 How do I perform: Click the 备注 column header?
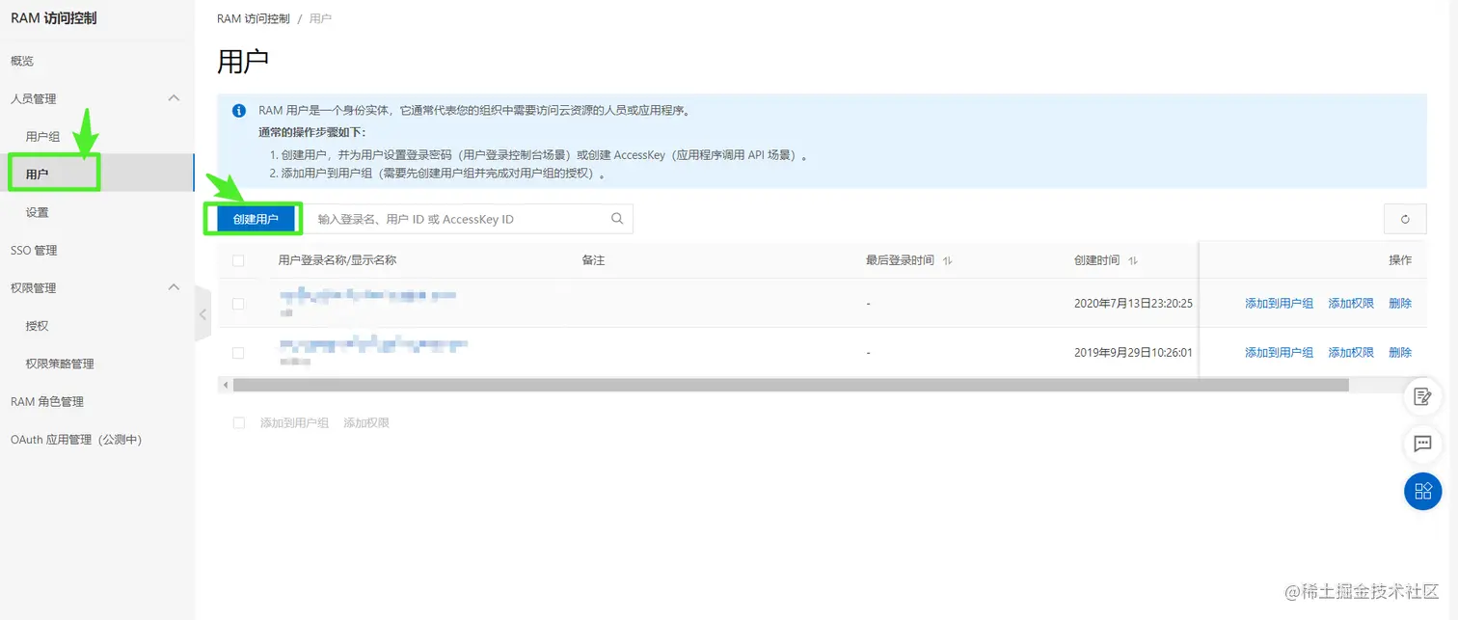(x=593, y=260)
